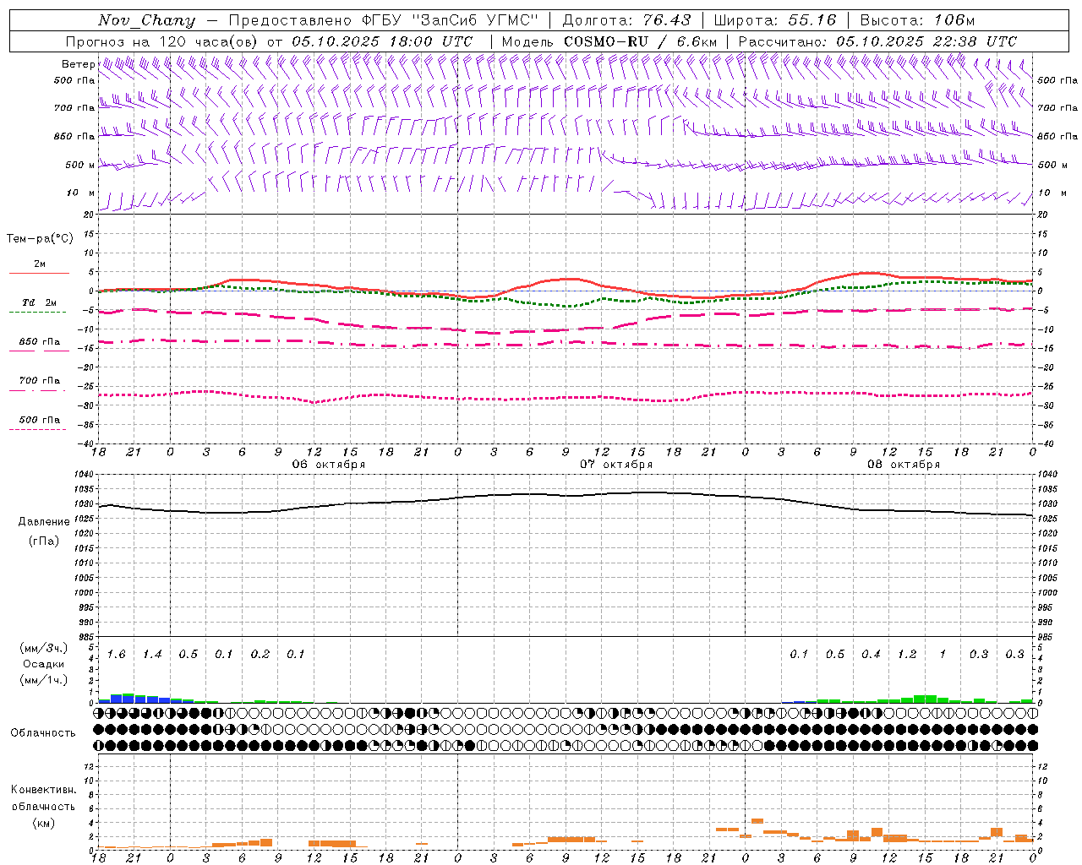Click the 'Конвективн.' convective cloud label
The width and height of the screenshot is (1082, 865).
(43, 790)
